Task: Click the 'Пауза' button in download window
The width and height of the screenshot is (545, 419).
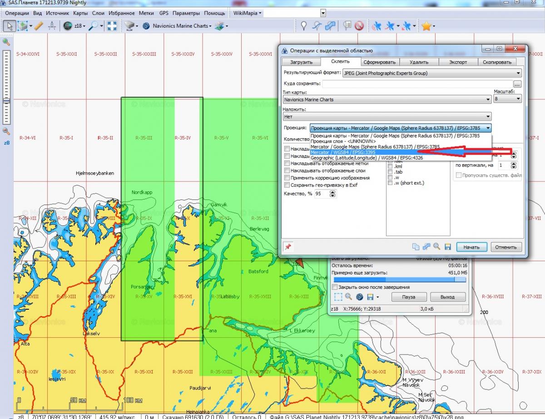Action: (x=408, y=297)
